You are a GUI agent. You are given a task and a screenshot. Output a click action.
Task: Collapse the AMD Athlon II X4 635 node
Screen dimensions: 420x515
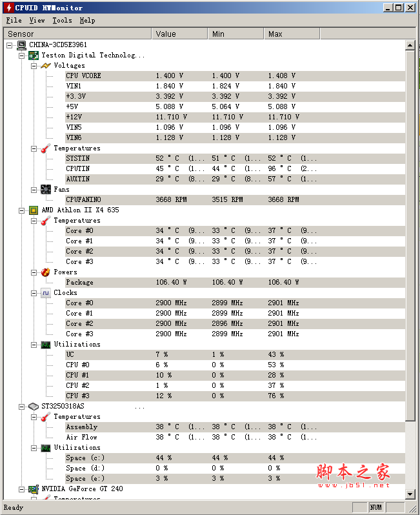(22, 210)
